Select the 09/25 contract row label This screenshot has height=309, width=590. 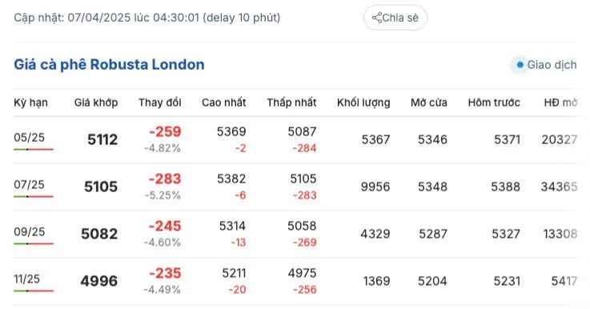click(x=30, y=231)
